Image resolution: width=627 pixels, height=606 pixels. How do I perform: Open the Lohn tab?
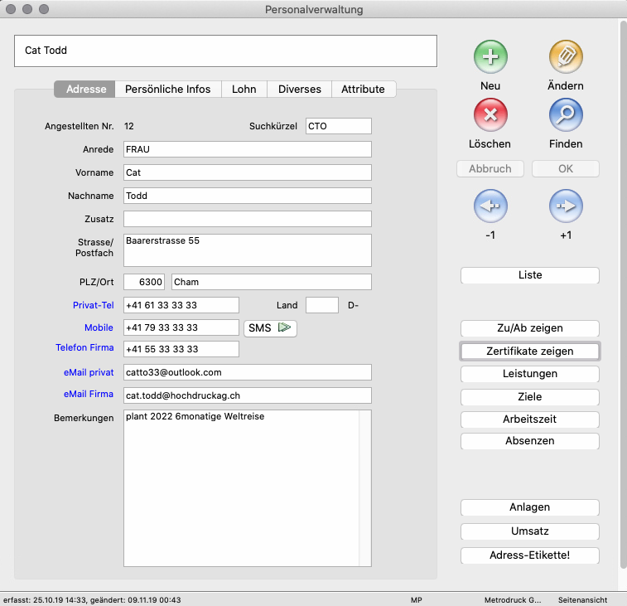click(x=244, y=90)
